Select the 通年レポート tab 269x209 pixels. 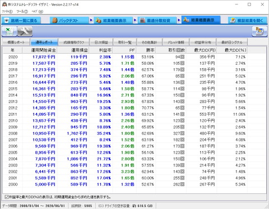pos(44,42)
